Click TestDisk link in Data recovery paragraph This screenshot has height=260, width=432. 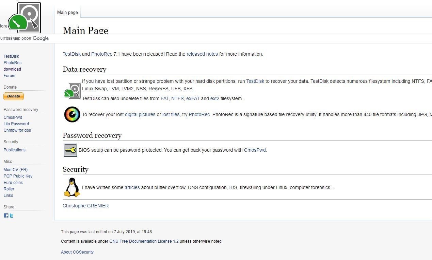(255, 81)
